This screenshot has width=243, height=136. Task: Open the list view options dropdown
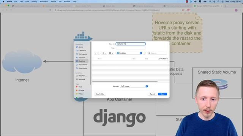click(104, 53)
